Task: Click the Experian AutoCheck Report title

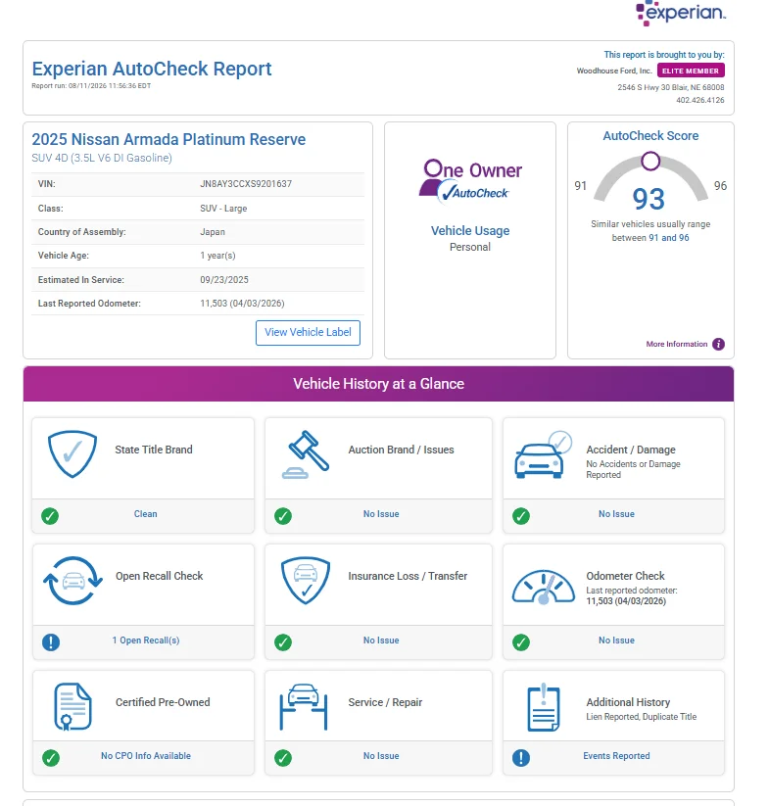Action: coord(152,69)
